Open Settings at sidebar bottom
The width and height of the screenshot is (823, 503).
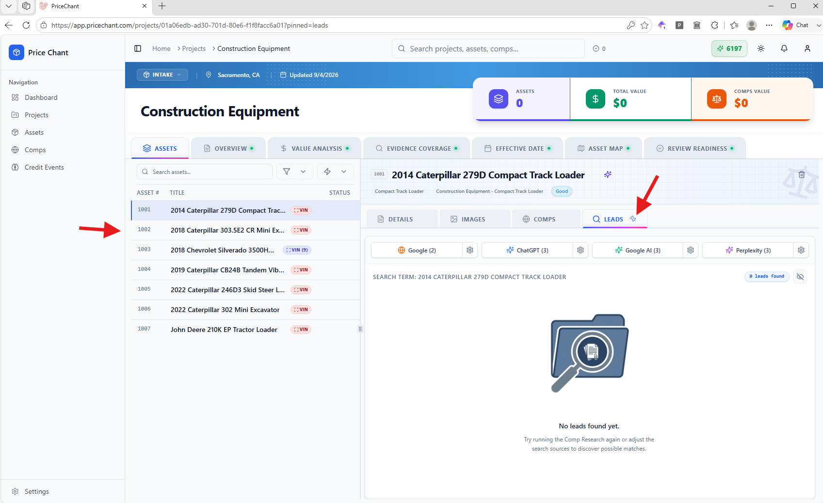(36, 491)
